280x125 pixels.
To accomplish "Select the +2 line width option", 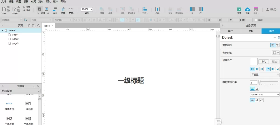I will click(261, 100).
